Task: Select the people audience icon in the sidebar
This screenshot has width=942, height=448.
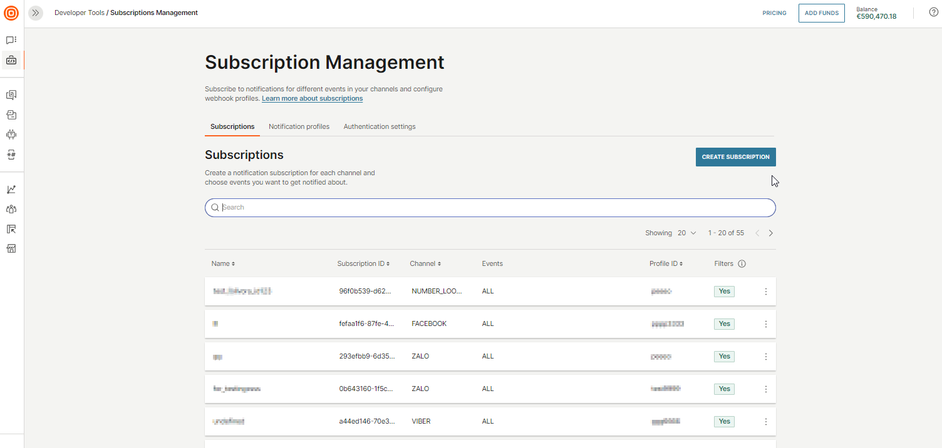Action: pyautogui.click(x=11, y=208)
